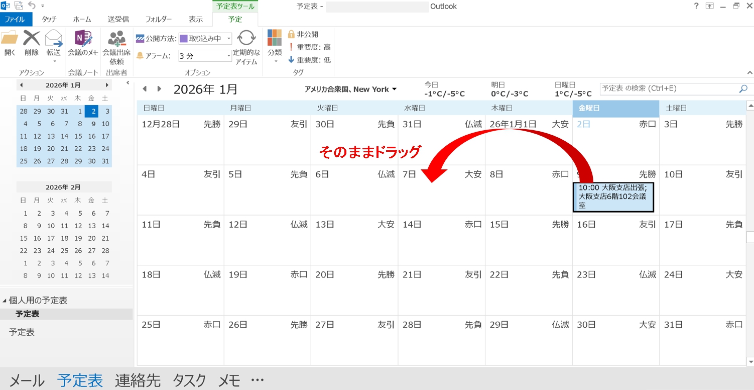The width and height of the screenshot is (754, 390).
Task: Click 定期的なアイテム recurrence icon
Action: click(246, 39)
